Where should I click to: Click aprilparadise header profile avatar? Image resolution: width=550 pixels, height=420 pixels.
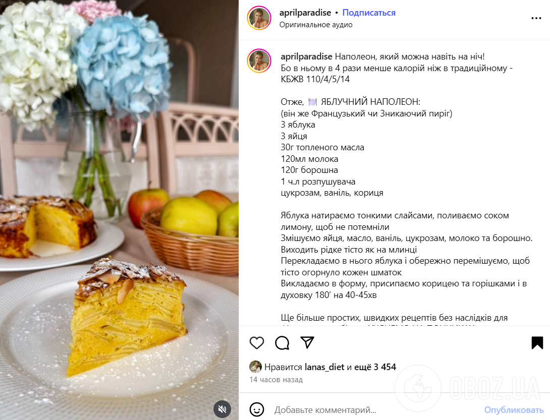coord(259,18)
